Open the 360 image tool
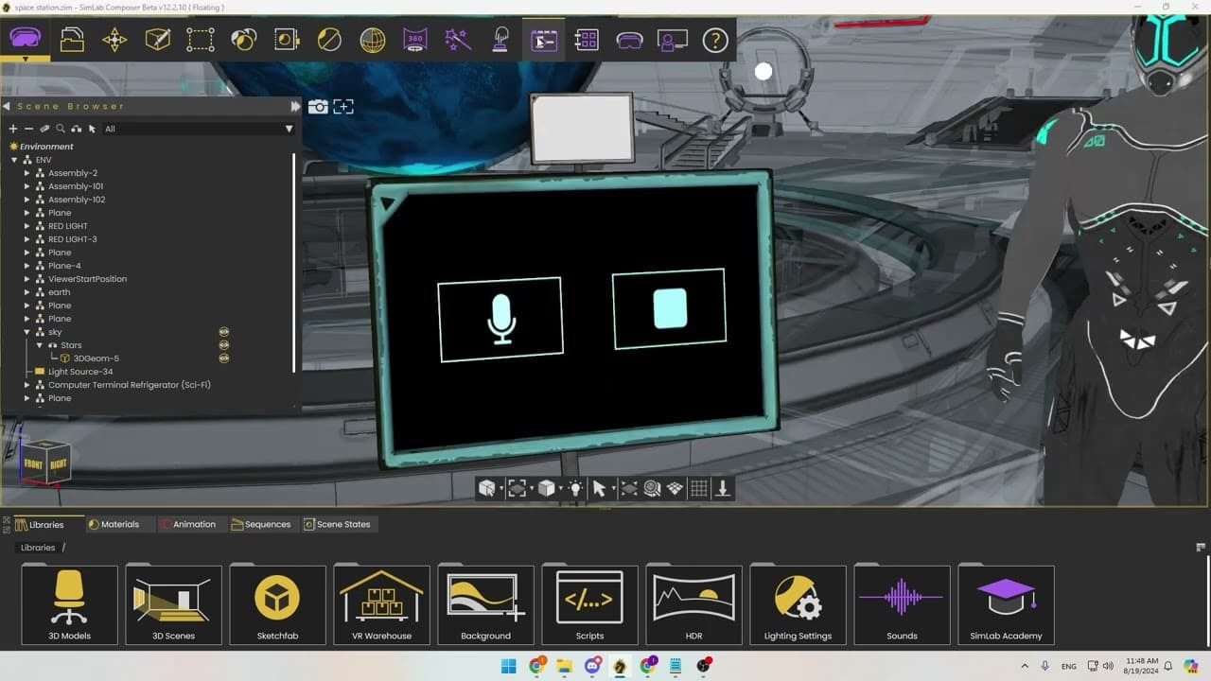 point(414,40)
